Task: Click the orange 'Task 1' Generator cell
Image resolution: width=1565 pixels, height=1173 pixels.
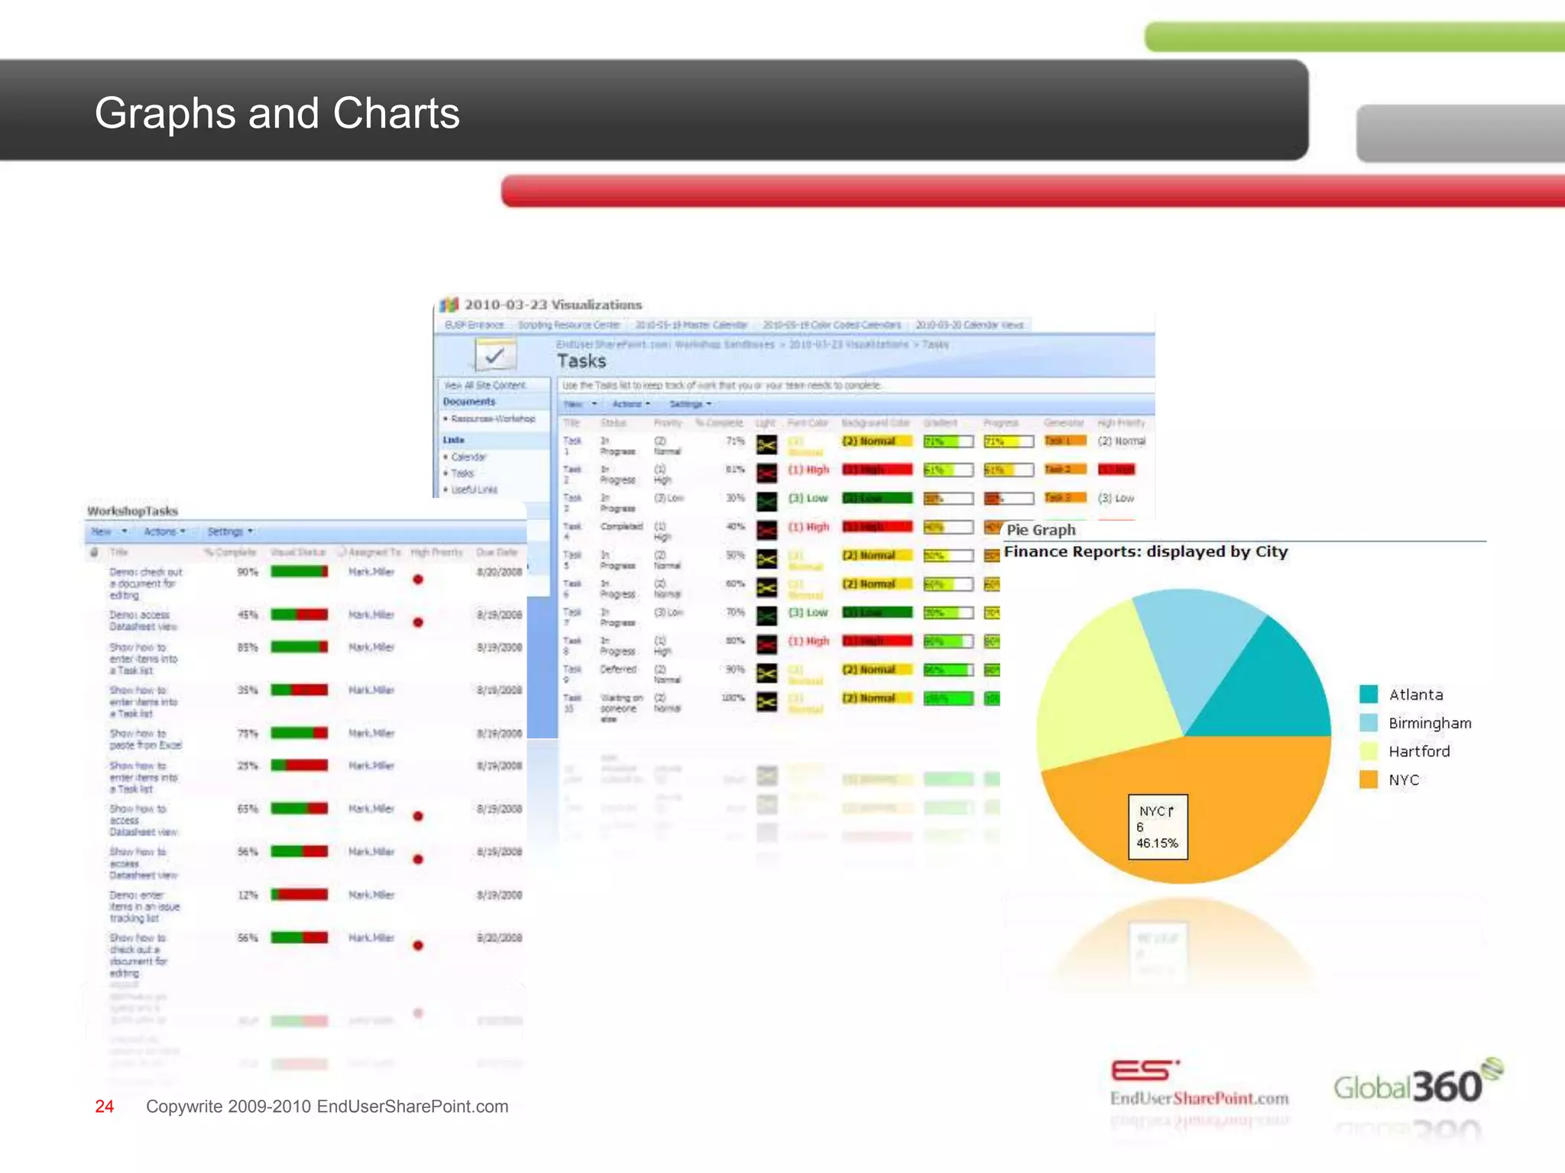Action: pyautogui.click(x=1064, y=441)
